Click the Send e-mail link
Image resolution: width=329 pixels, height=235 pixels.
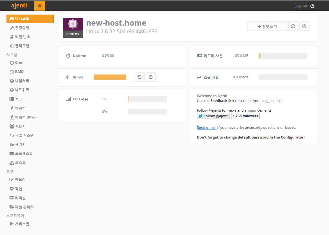206,128
